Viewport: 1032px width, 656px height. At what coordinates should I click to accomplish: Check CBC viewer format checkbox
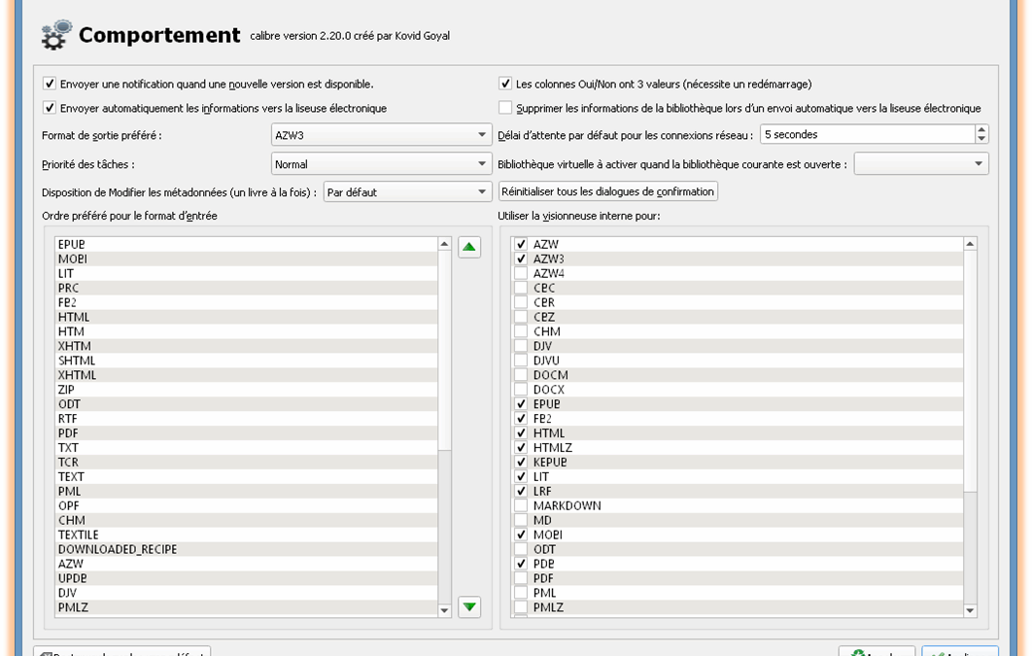click(521, 288)
